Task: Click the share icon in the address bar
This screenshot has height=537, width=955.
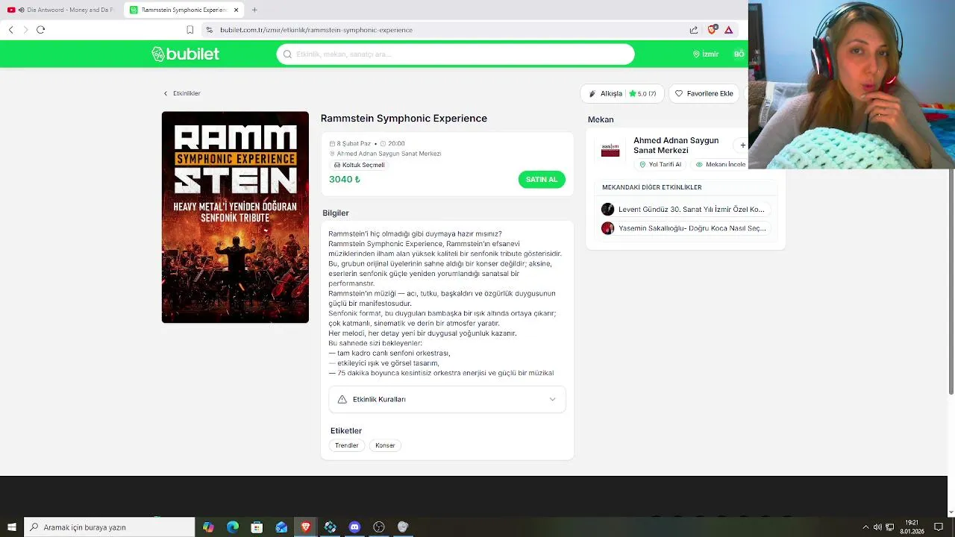Action: 694,30
